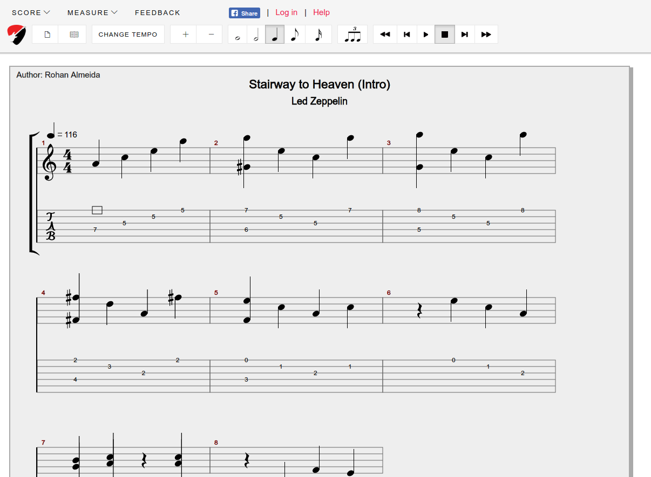Screen dimensions: 651x477
Task: Start playback with play button
Action: tap(426, 34)
